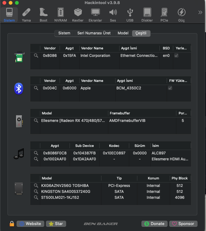Select the Ses audio icon
The width and height of the screenshot is (206, 231).
pyautogui.click(x=113, y=15)
